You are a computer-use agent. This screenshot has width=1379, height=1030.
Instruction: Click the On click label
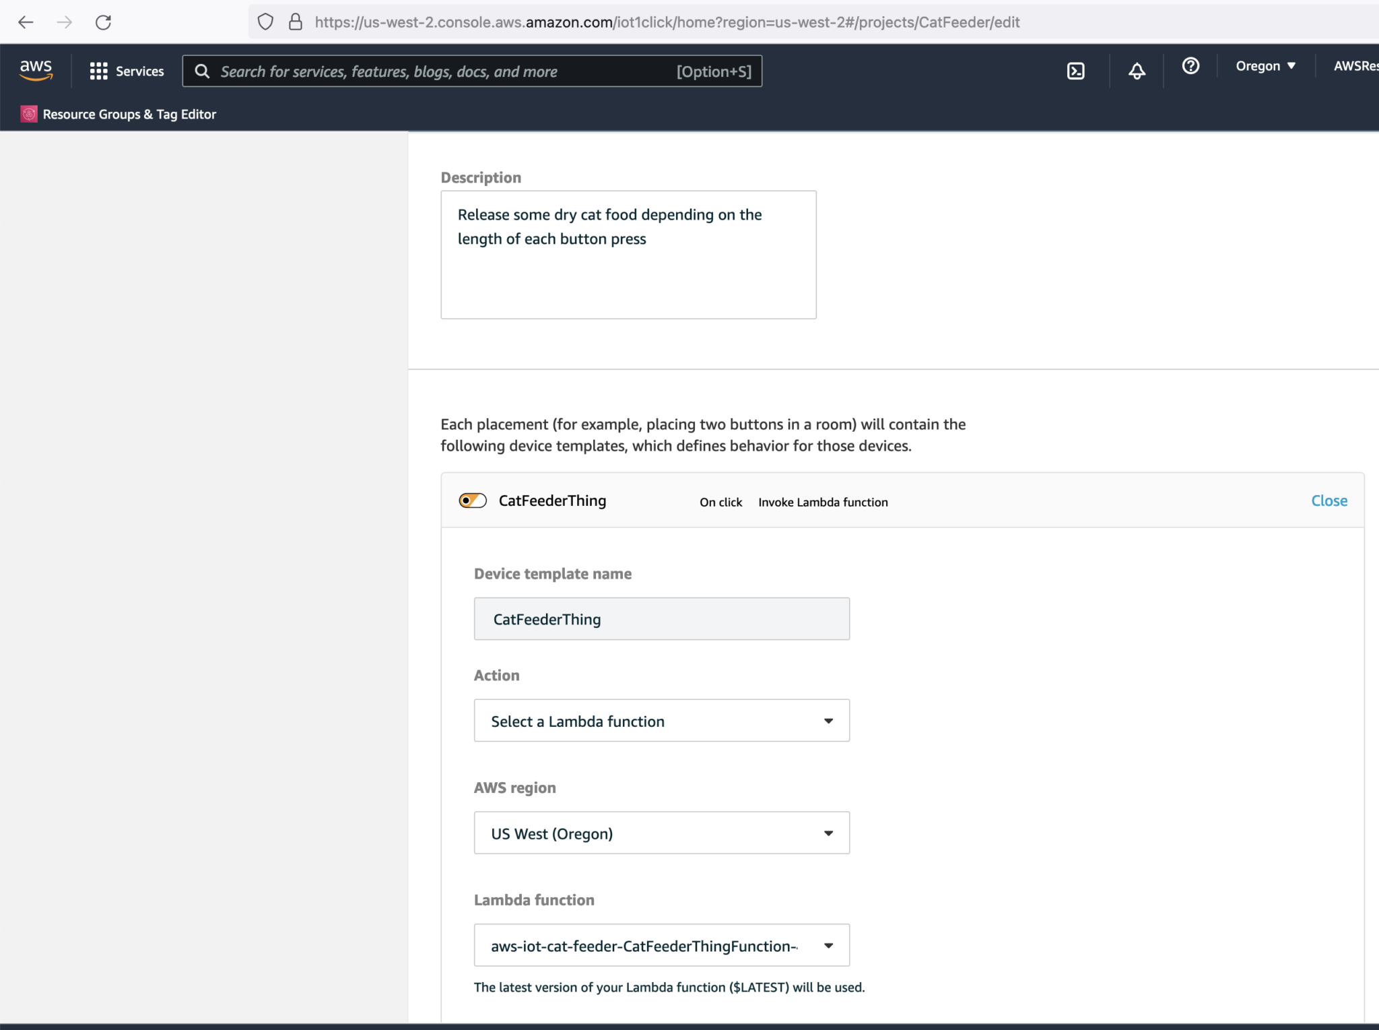720,503
